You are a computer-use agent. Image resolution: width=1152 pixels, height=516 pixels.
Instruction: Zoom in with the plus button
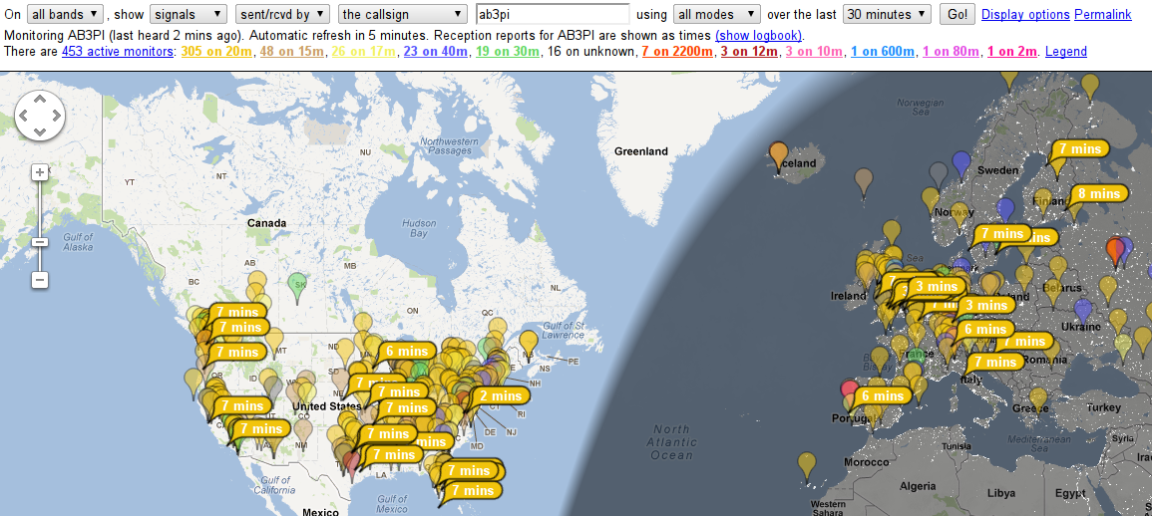(41, 172)
